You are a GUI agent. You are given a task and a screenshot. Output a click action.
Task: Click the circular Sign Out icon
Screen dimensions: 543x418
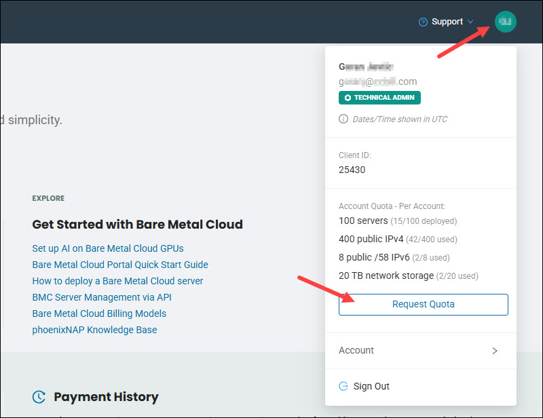click(x=344, y=385)
